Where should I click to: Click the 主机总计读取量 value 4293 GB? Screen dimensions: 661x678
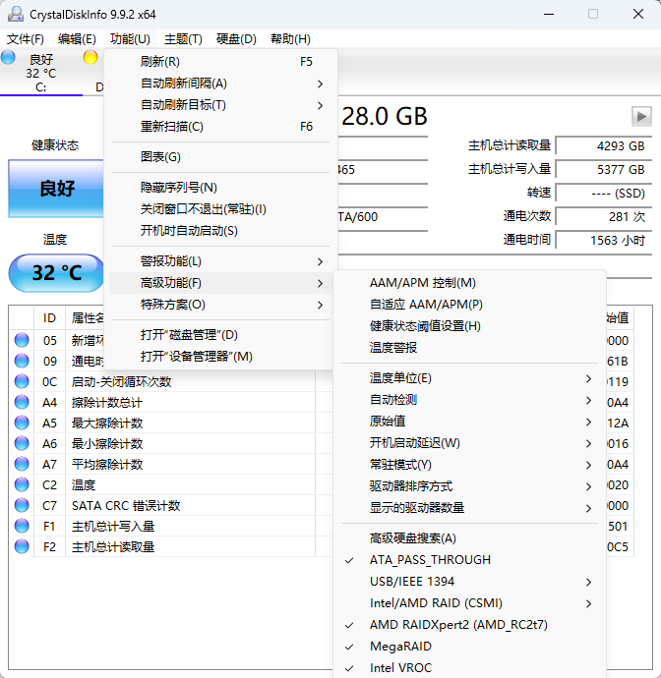point(604,146)
